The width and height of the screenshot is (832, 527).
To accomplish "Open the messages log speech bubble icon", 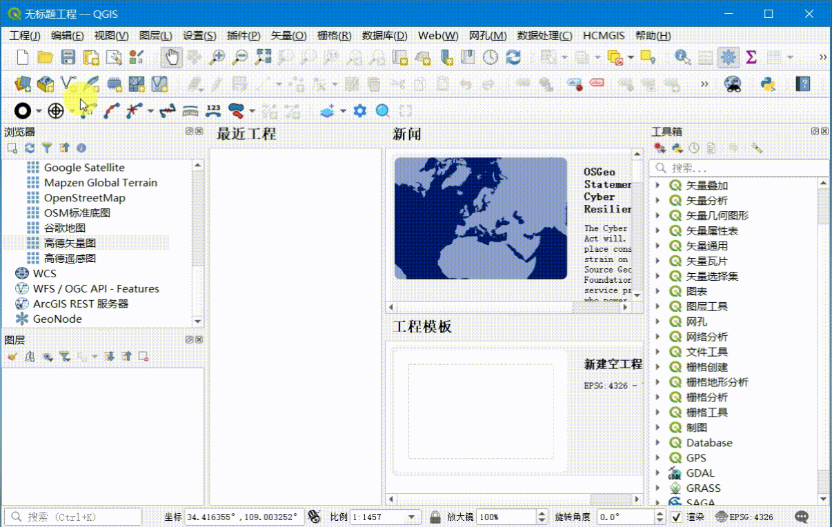I will point(801,517).
